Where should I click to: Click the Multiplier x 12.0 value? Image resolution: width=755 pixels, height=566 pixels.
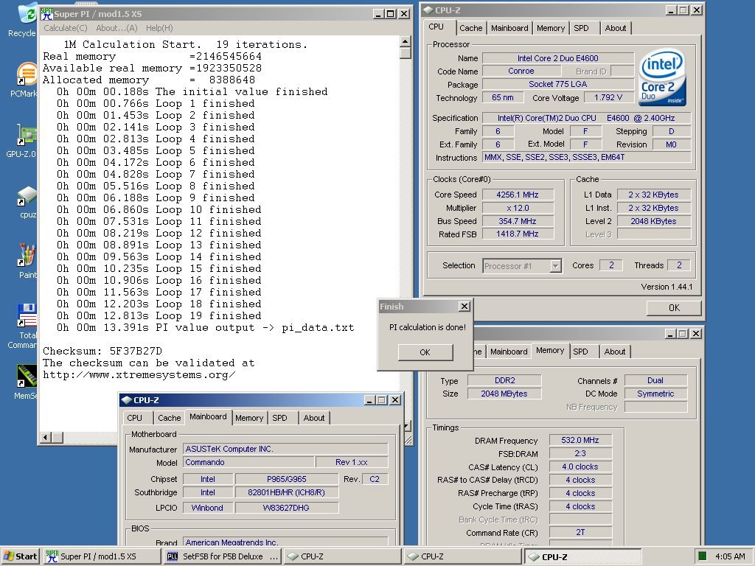pos(518,208)
